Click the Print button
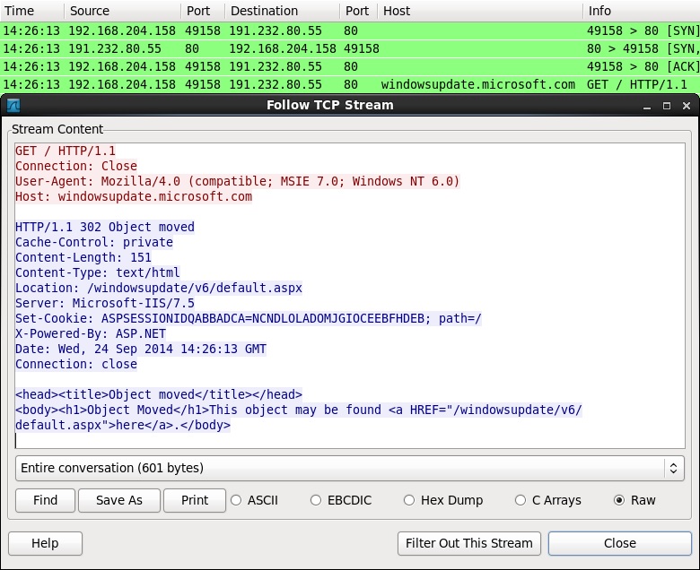 (195, 500)
